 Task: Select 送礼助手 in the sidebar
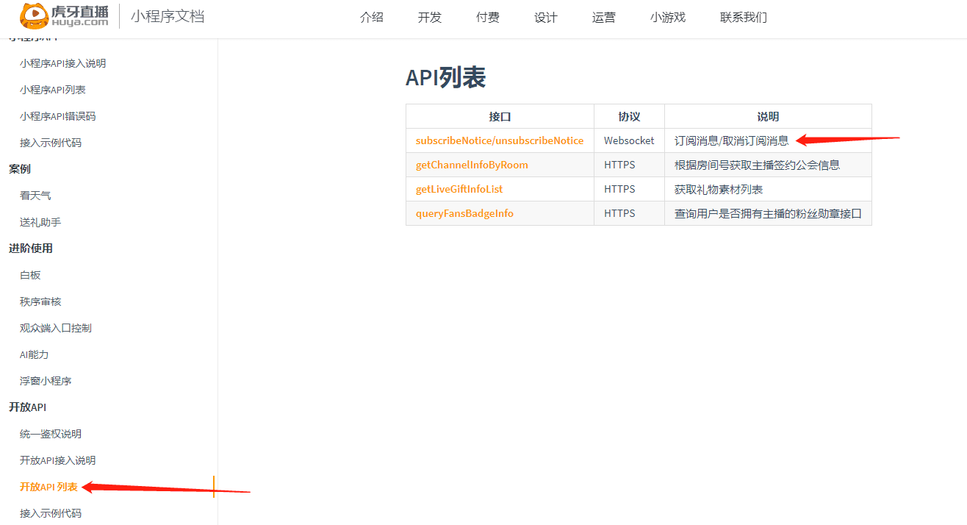click(40, 222)
